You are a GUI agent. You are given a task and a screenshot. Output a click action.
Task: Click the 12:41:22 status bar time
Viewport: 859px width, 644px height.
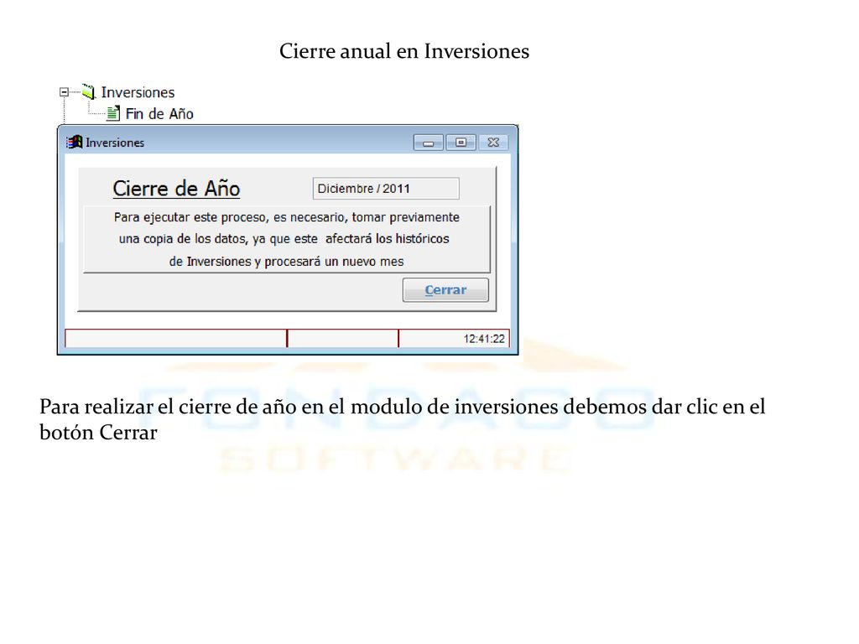point(484,339)
